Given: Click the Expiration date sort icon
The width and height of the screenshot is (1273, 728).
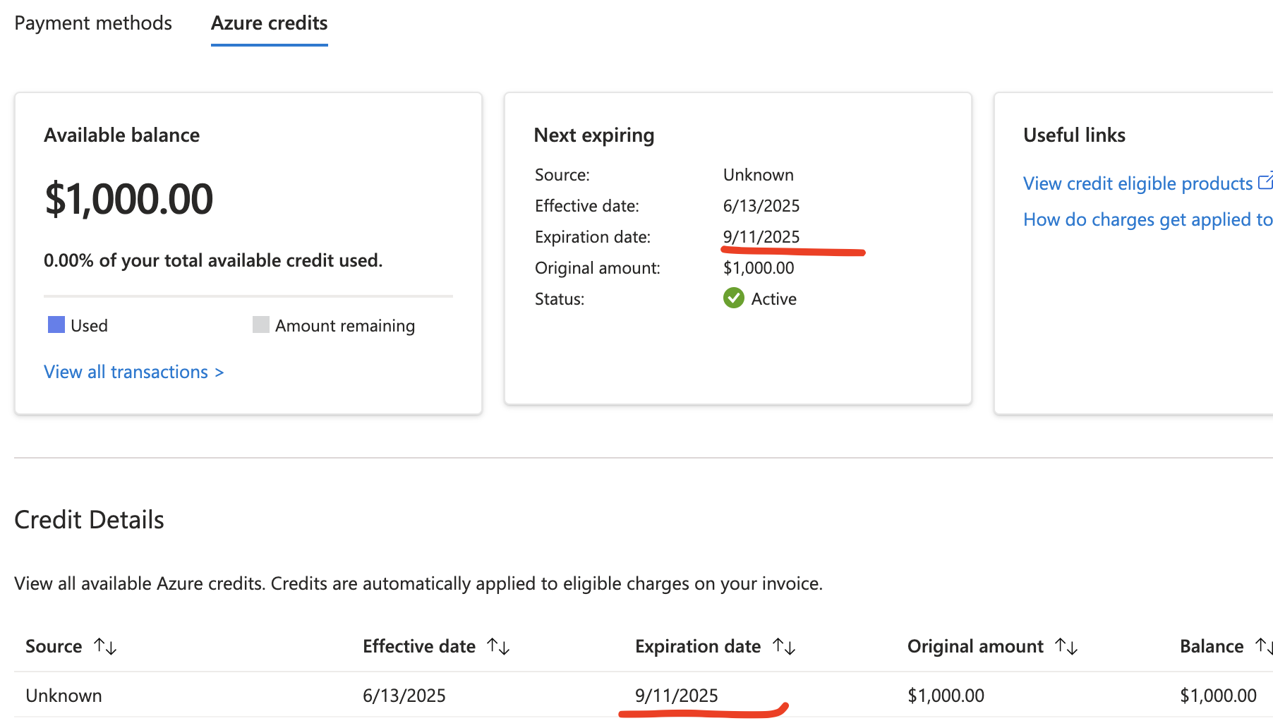Looking at the screenshot, I should point(785,646).
